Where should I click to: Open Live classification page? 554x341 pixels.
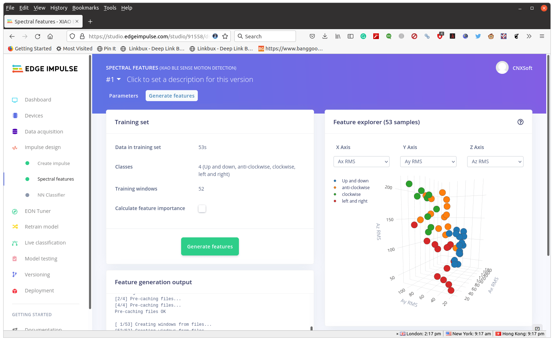coord(45,243)
